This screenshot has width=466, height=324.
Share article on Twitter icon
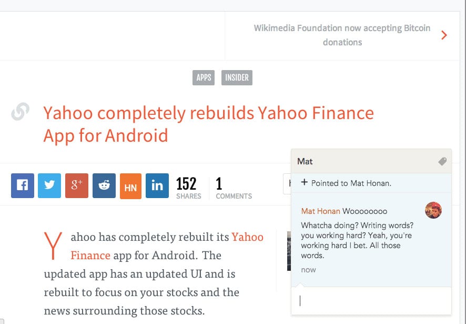pos(49,185)
